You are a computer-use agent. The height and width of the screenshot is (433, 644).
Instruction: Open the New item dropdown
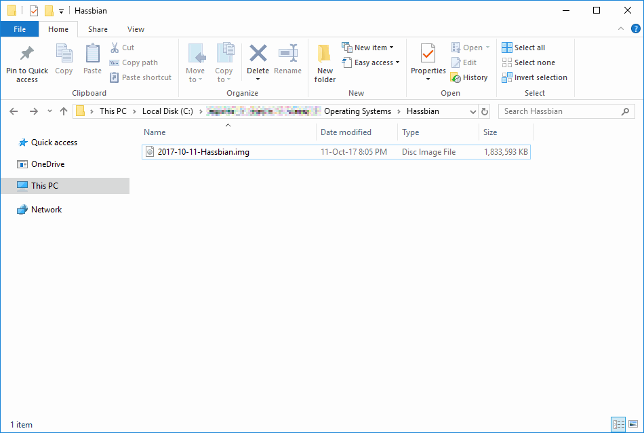click(x=367, y=48)
